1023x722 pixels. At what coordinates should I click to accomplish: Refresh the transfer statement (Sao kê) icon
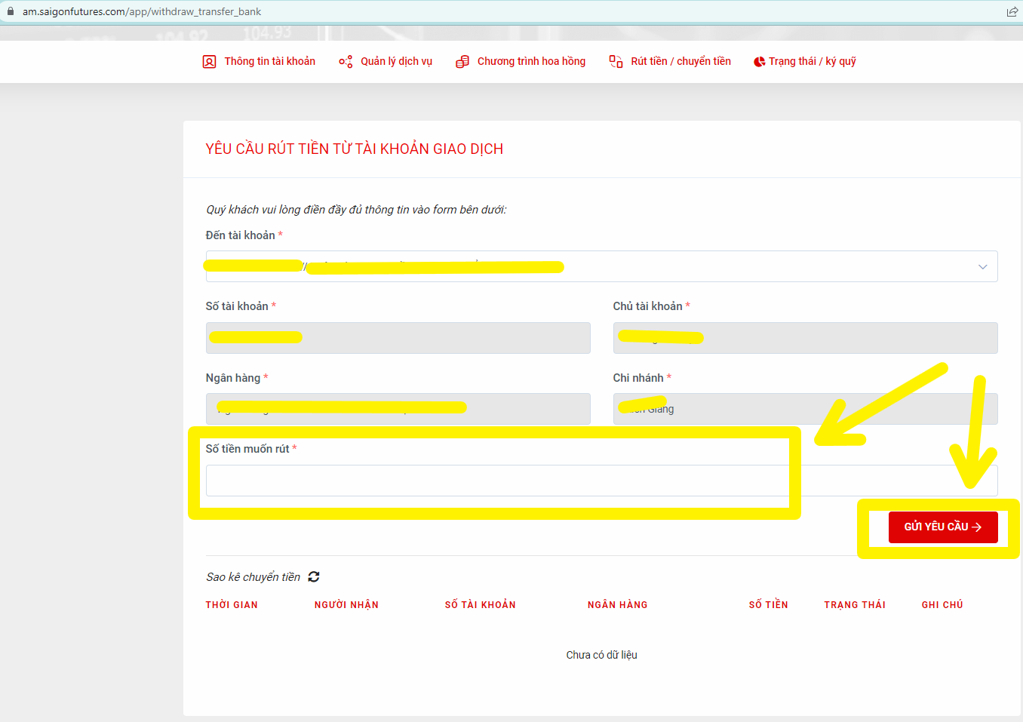click(x=314, y=576)
